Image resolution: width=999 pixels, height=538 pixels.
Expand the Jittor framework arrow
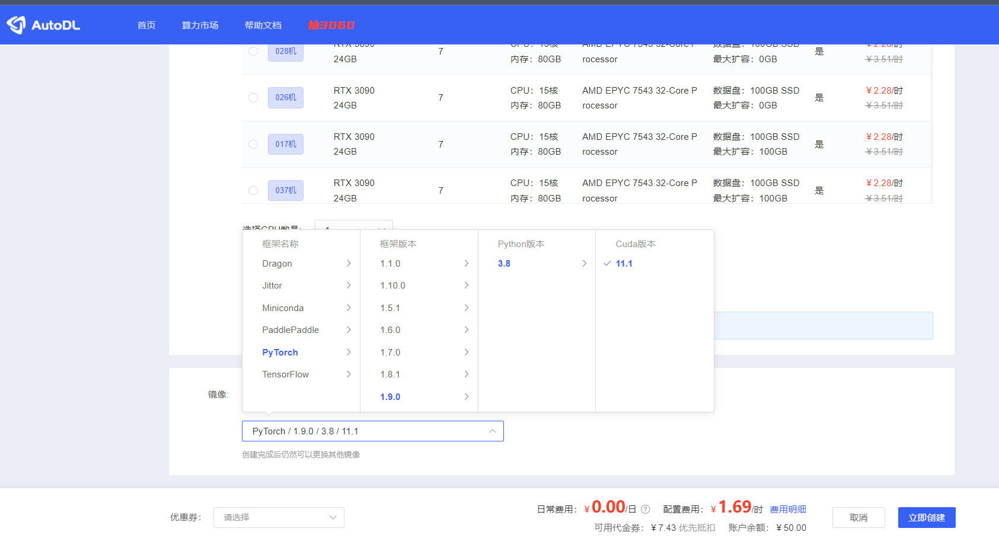(349, 286)
